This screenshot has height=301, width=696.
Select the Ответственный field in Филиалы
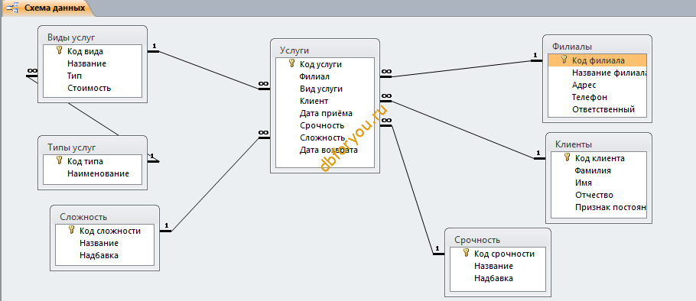click(597, 109)
